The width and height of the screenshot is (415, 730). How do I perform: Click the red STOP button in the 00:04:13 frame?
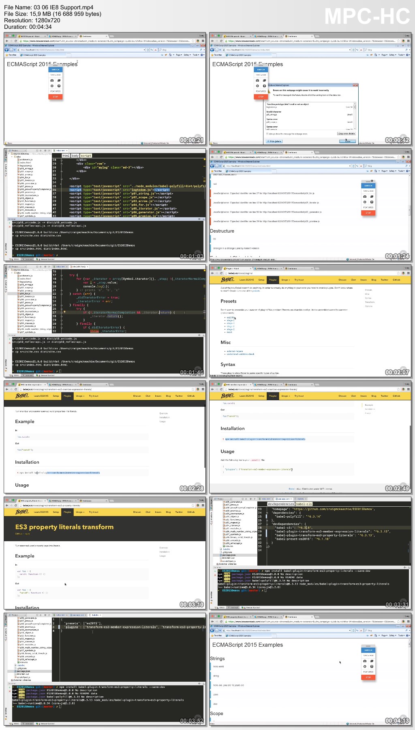[368, 677]
